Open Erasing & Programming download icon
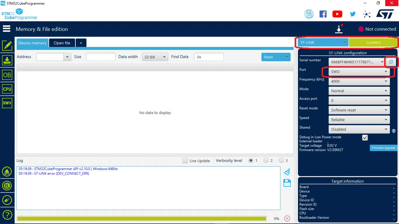The height and width of the screenshot is (224, 399). pyautogui.click(x=7, y=60)
